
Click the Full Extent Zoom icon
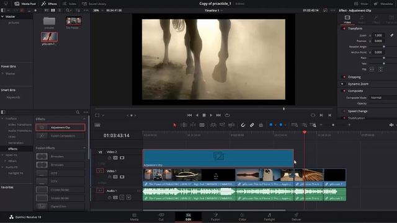click(294, 125)
